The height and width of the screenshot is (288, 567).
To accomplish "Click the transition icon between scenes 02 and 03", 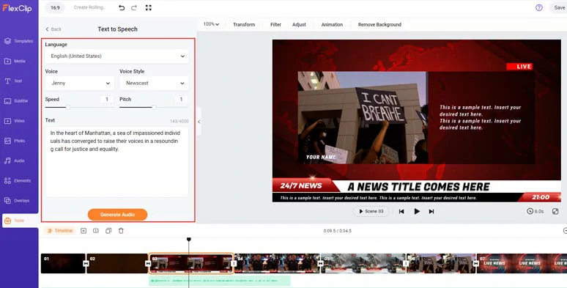I will tap(148, 263).
